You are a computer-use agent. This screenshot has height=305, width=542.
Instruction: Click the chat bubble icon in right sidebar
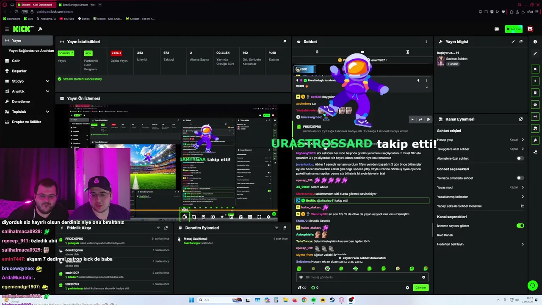[x=535, y=105]
